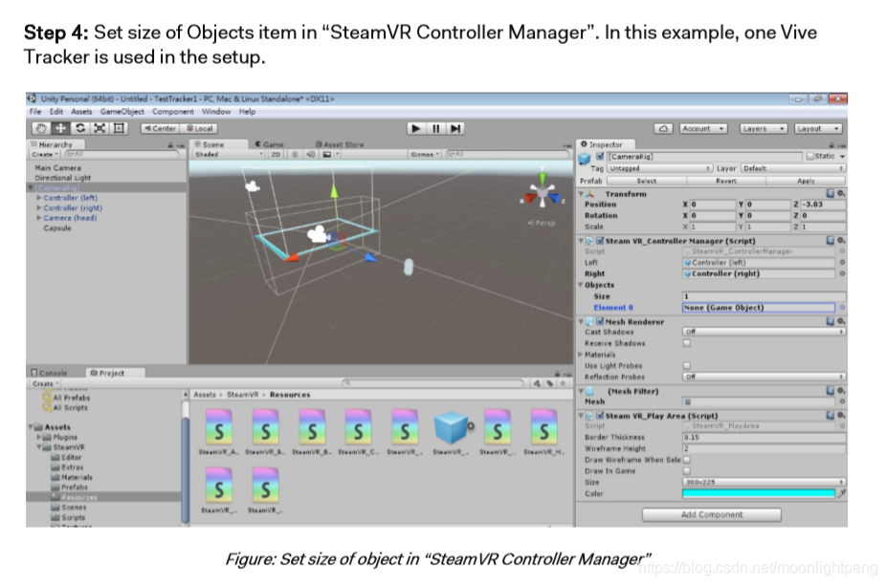This screenshot has height=585, width=886.
Task: Select the SteamVR prefab cube asset
Action: (452, 428)
